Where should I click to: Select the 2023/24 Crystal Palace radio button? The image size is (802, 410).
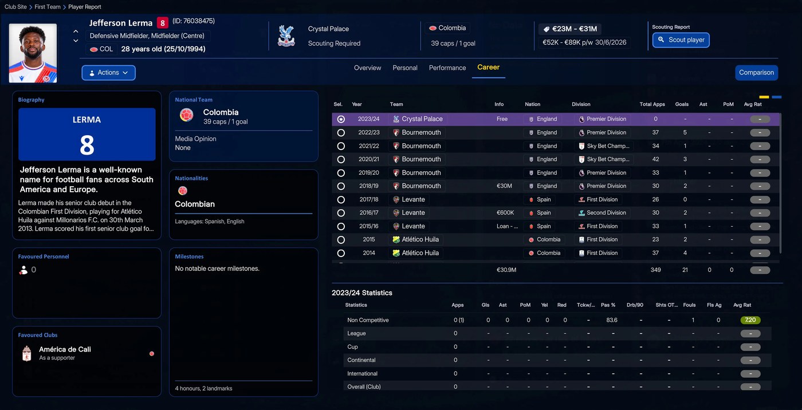pyautogui.click(x=341, y=119)
